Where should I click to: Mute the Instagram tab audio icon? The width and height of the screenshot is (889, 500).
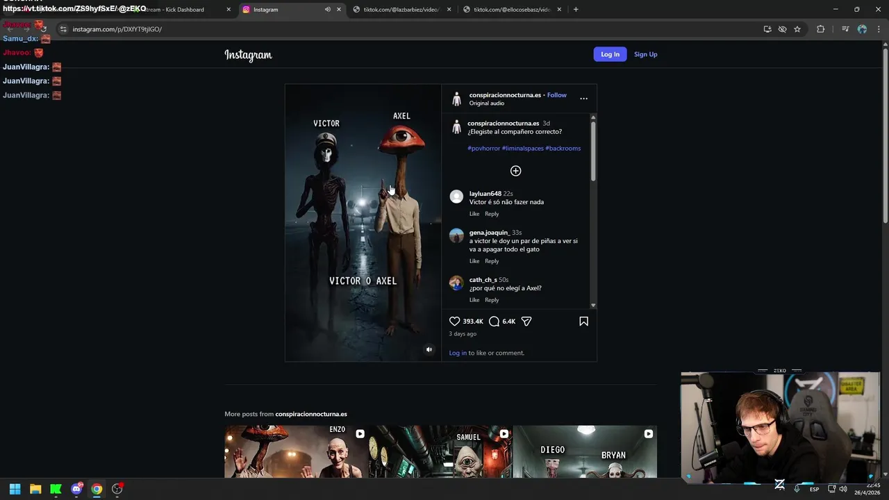pyautogui.click(x=328, y=10)
